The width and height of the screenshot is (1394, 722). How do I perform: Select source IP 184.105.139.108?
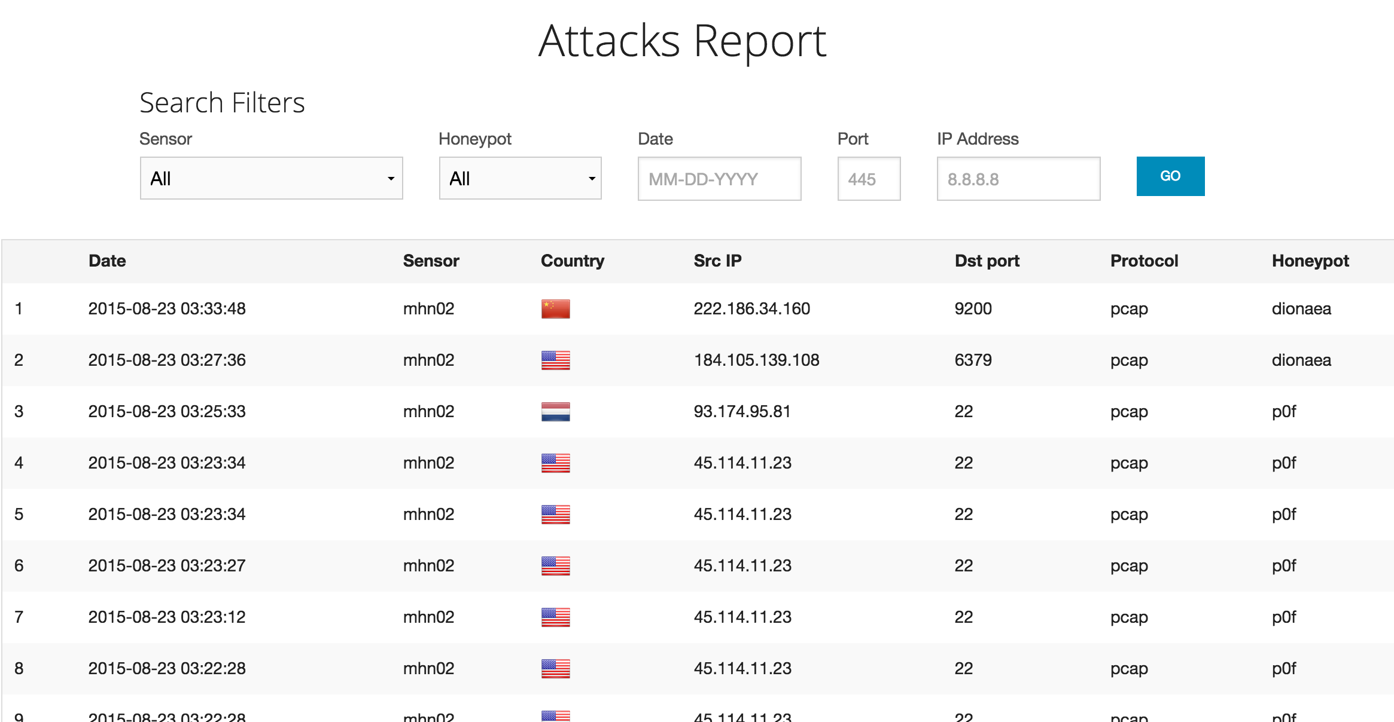(756, 360)
